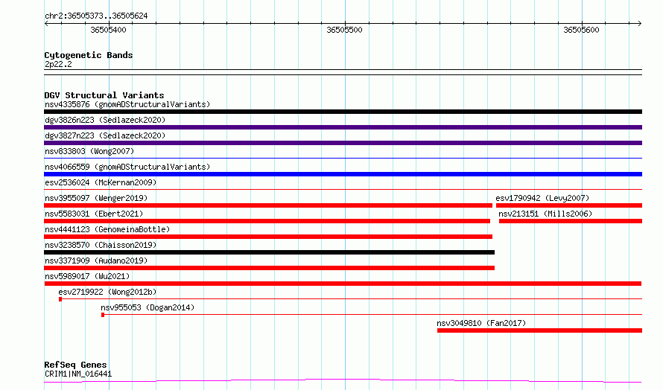The image size is (663, 390).
Task: Open nsv3371909 (Audano2019) variant
Action: click(96, 260)
